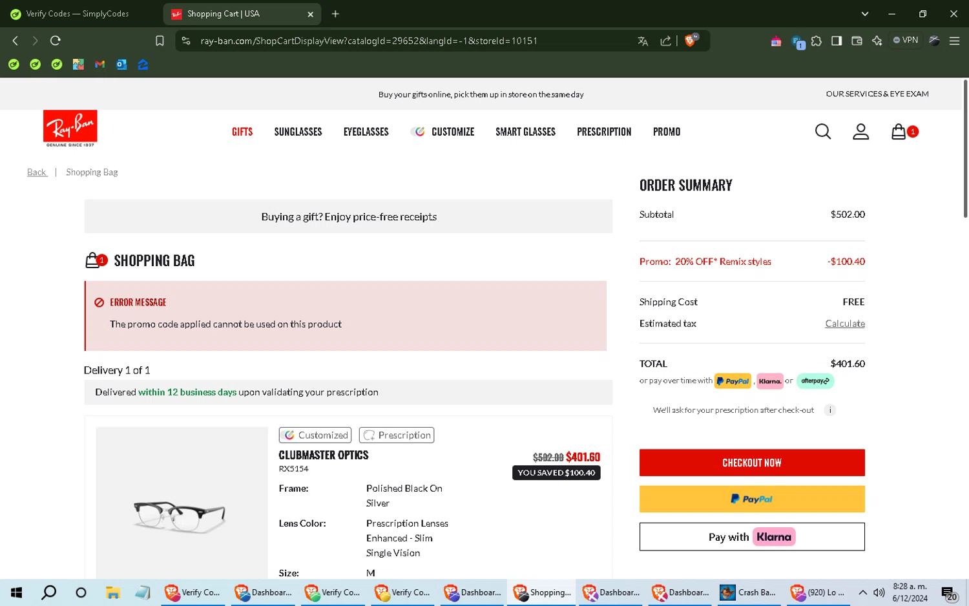Open Windows taskbar search

pos(48,592)
